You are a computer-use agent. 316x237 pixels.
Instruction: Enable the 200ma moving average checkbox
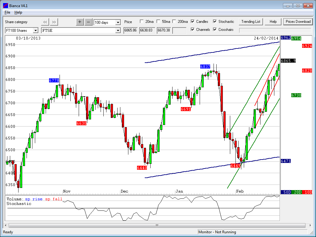pos(174,22)
